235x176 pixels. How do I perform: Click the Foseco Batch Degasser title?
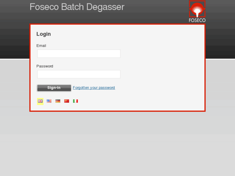click(x=77, y=7)
